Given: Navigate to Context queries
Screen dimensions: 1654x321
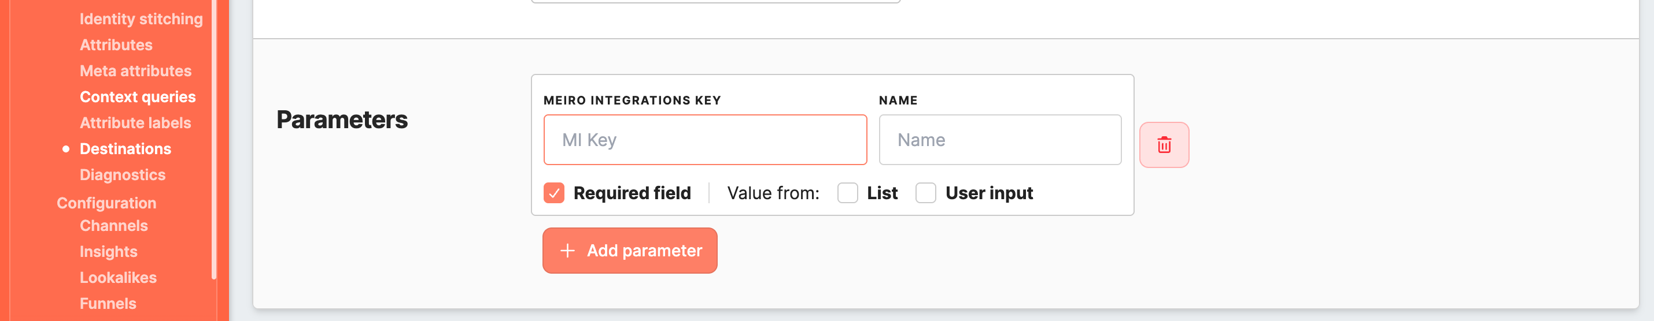Looking at the screenshot, I should pos(138,97).
